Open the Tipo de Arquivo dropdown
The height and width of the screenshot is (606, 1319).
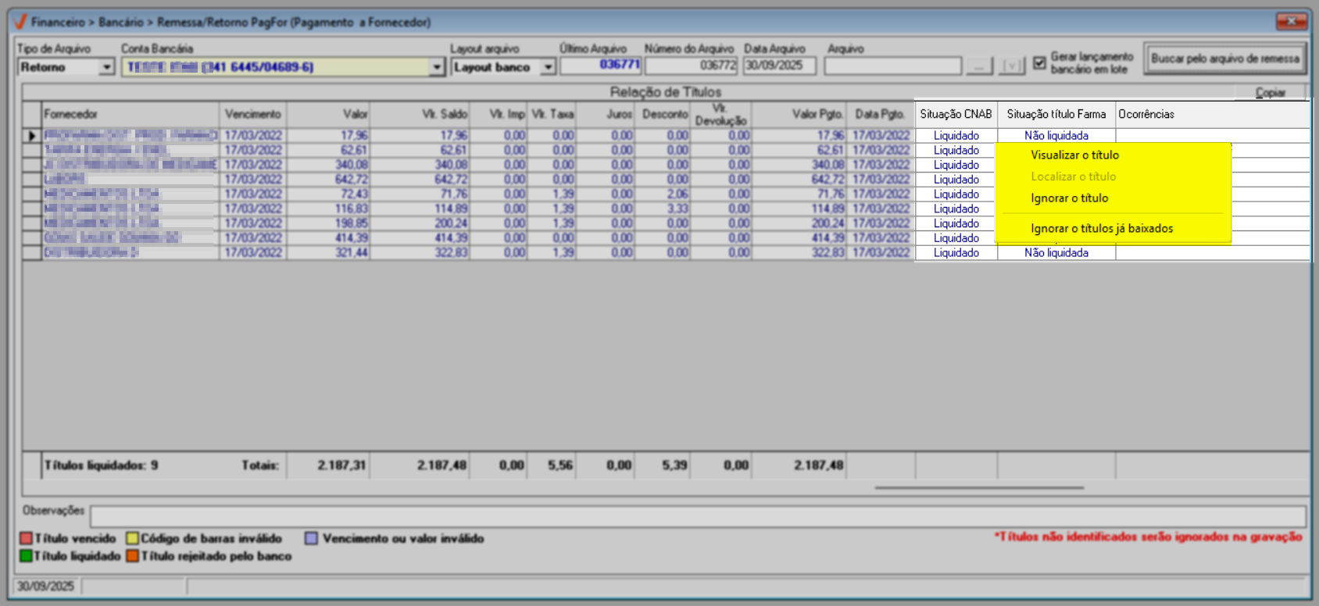pos(107,68)
